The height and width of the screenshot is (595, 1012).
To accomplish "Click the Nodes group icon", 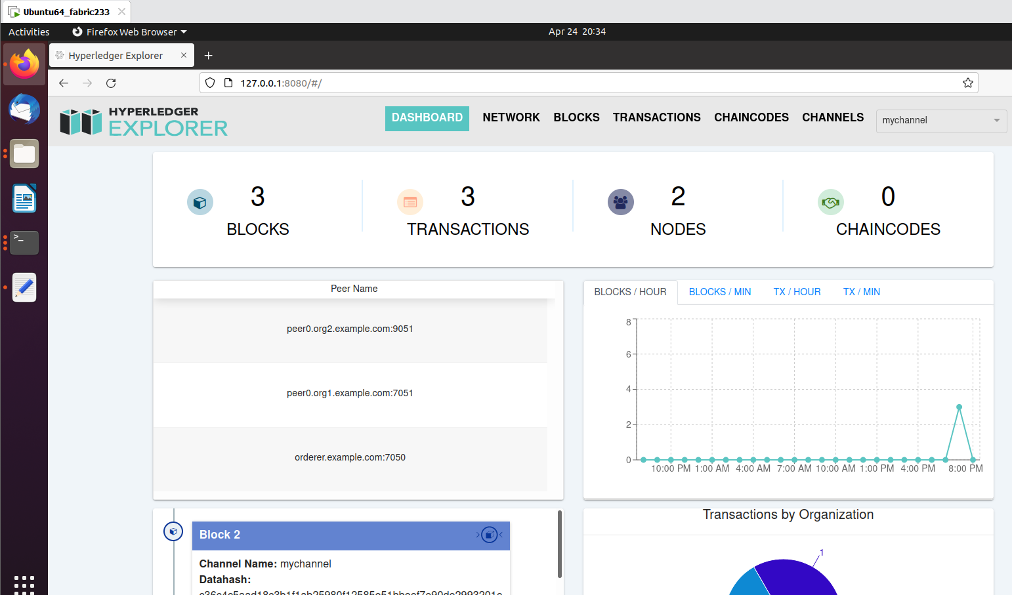I will (x=621, y=202).
